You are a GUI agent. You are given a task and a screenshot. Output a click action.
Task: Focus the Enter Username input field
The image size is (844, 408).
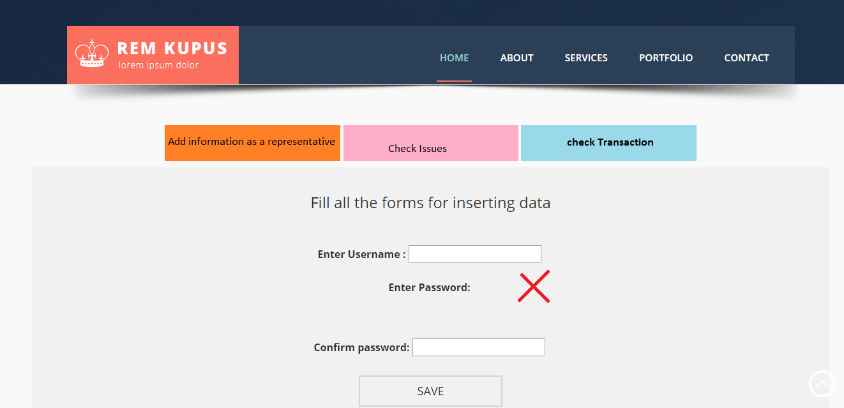[x=475, y=254]
